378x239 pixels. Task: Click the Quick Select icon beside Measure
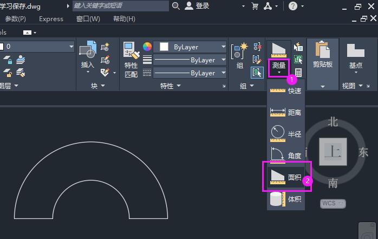(298, 47)
